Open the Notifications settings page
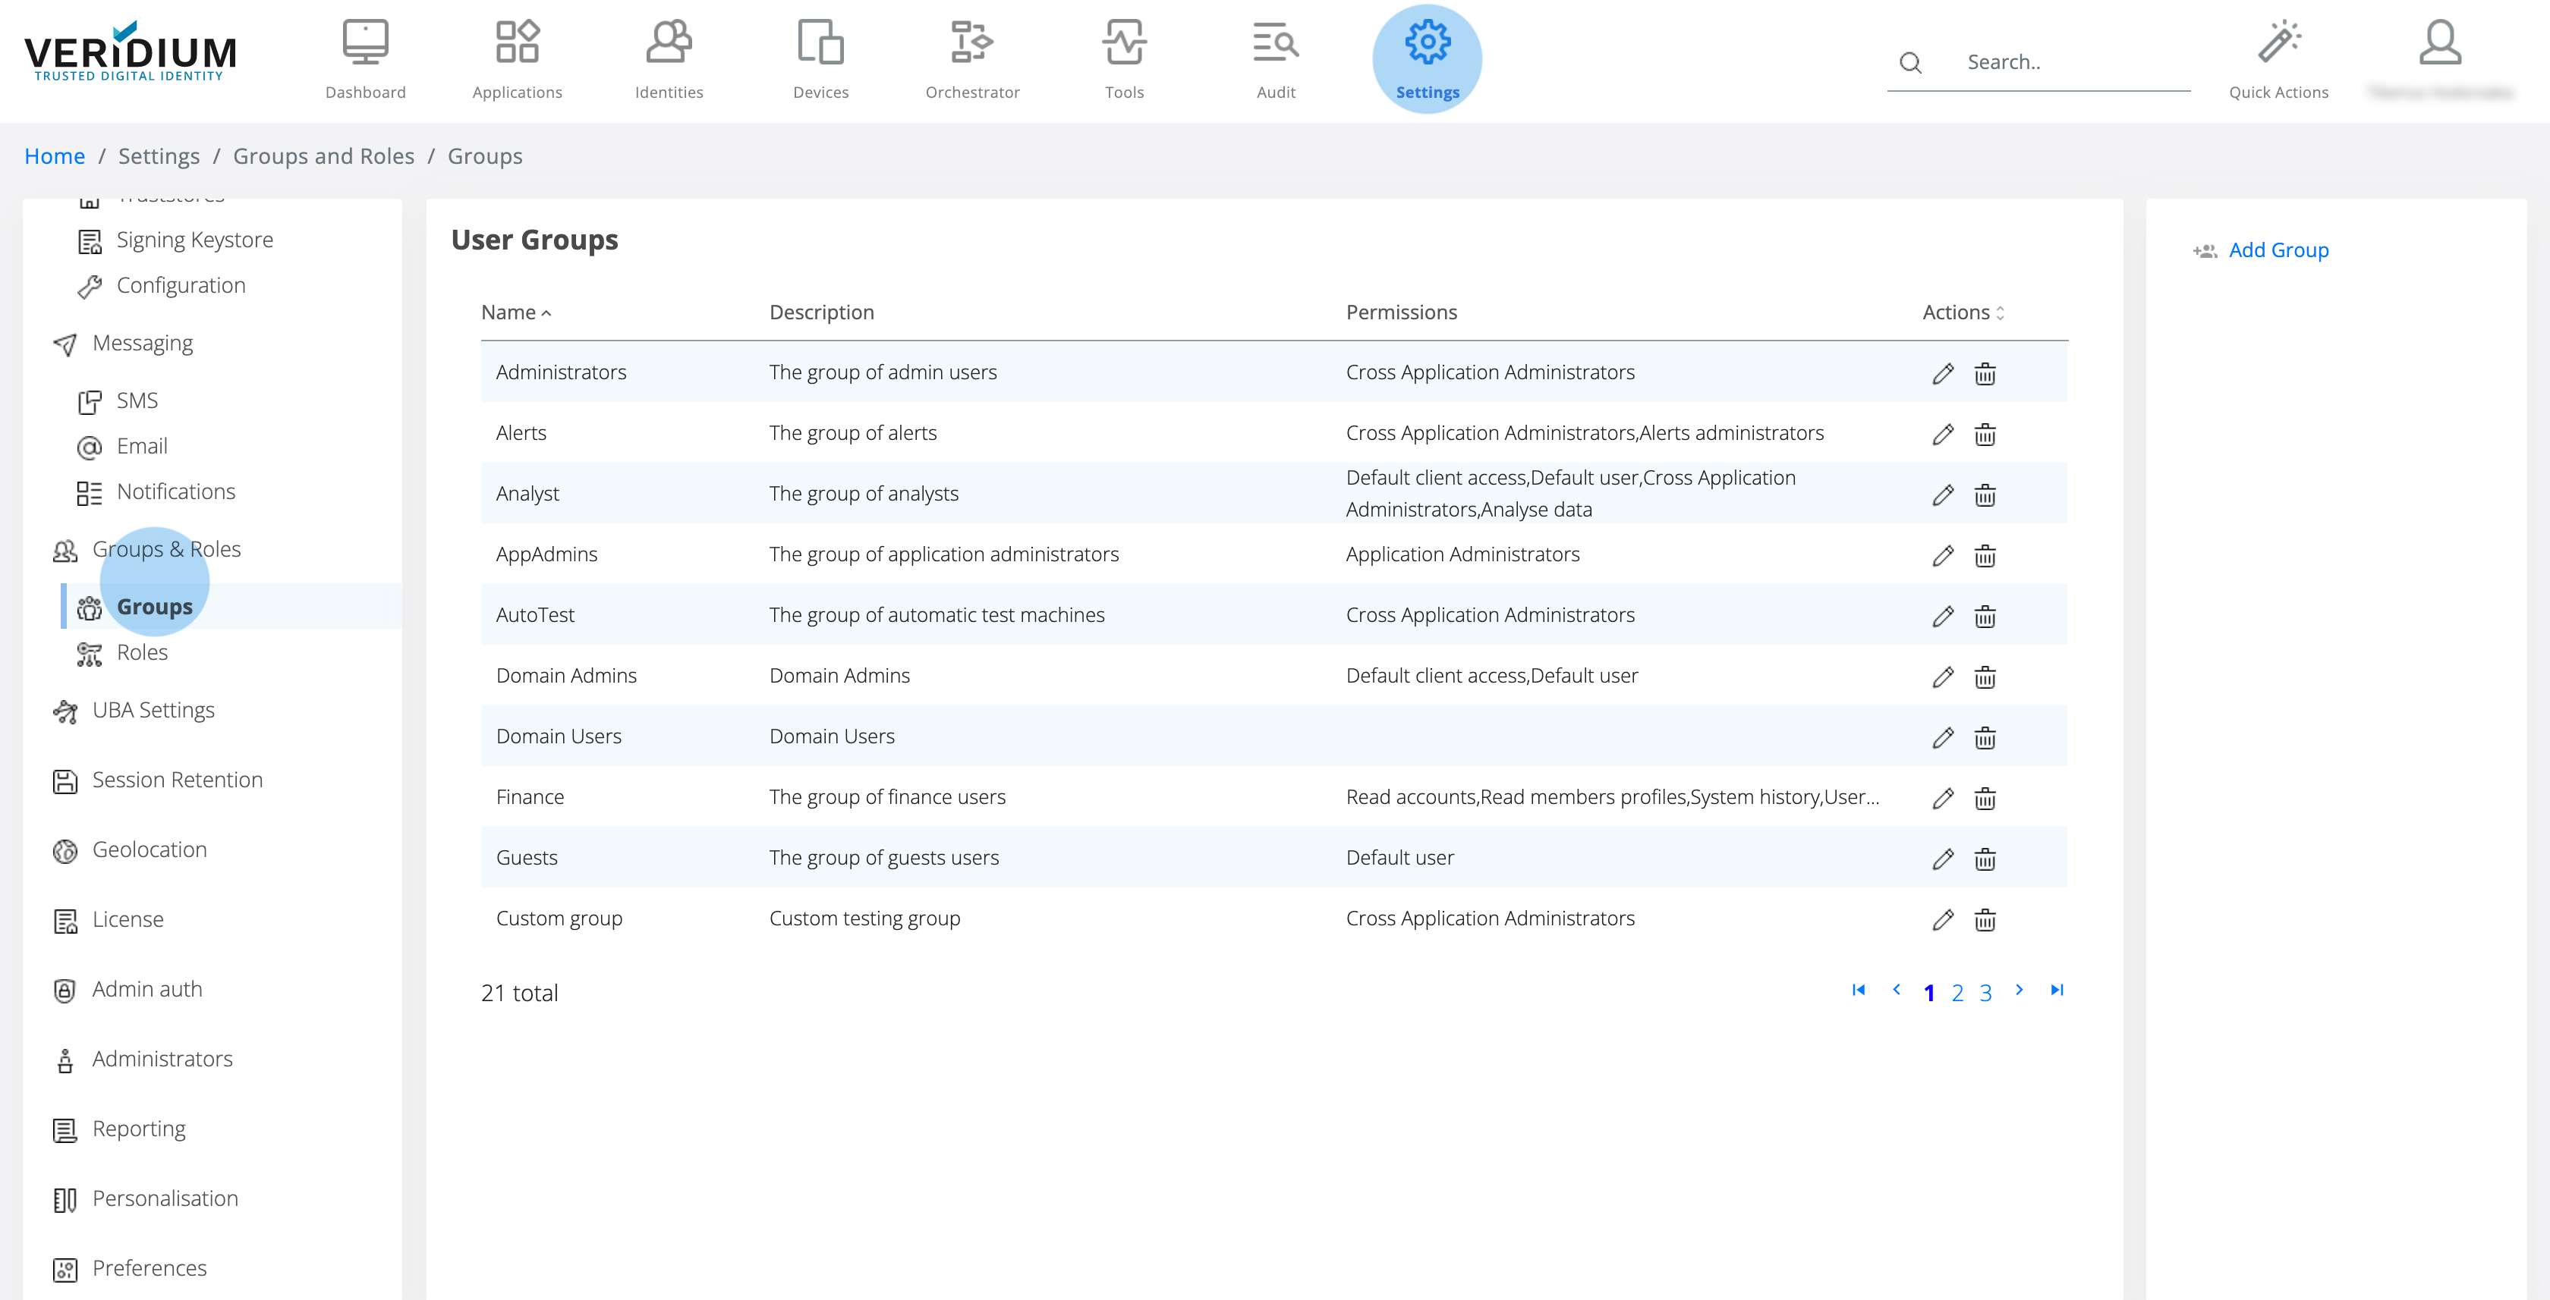2550x1300 pixels. point(175,491)
